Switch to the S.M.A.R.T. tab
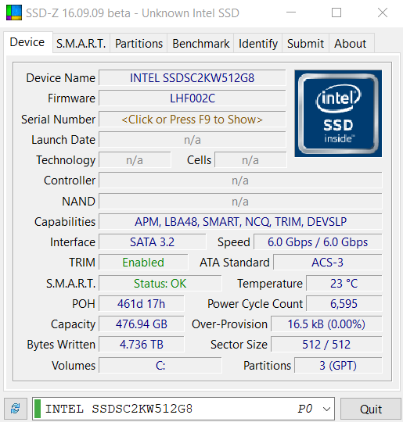The image size is (403, 422). 81,43
